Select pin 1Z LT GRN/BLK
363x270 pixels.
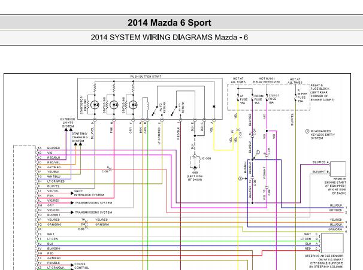click(x=51, y=268)
